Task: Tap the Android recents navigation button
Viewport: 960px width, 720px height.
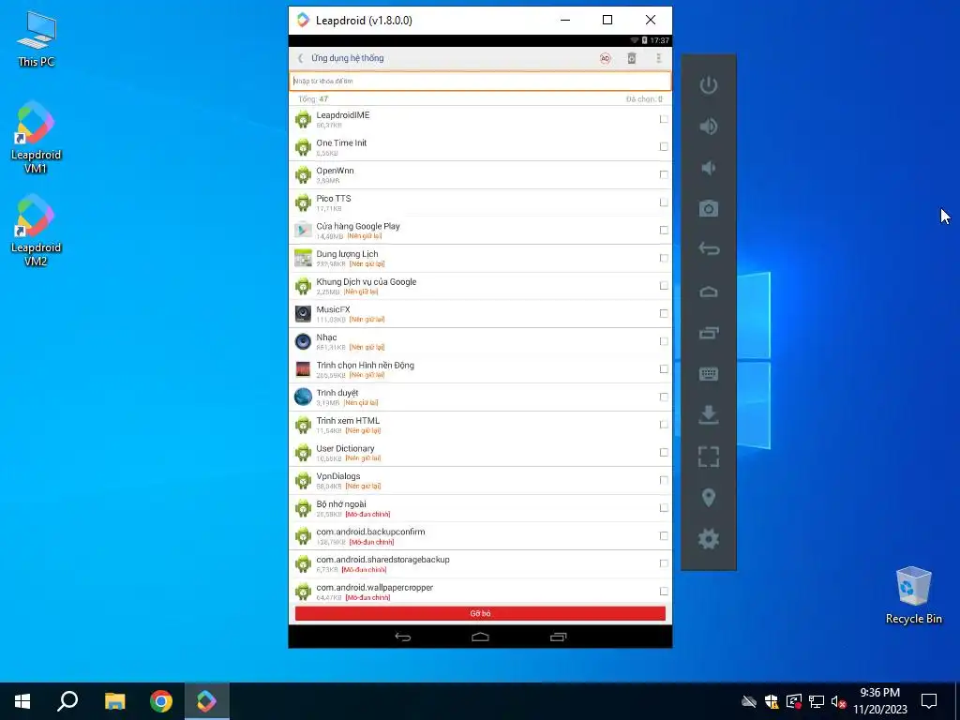Action: (x=558, y=637)
